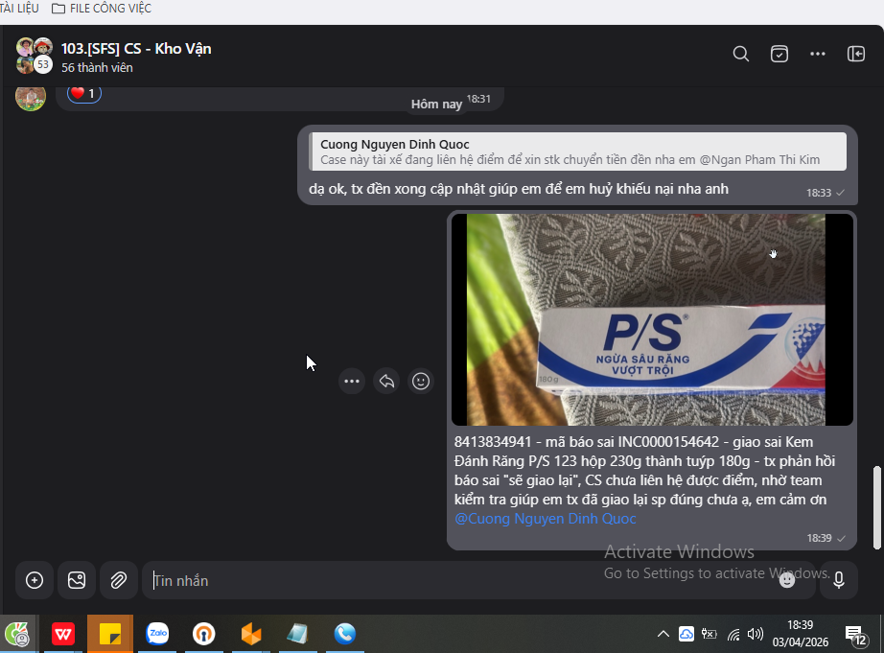The height and width of the screenshot is (653, 884).
Task: Start voice message with microphone icon
Action: click(839, 580)
